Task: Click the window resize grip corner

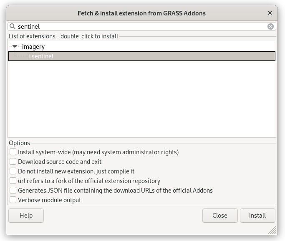Action: 272,230
